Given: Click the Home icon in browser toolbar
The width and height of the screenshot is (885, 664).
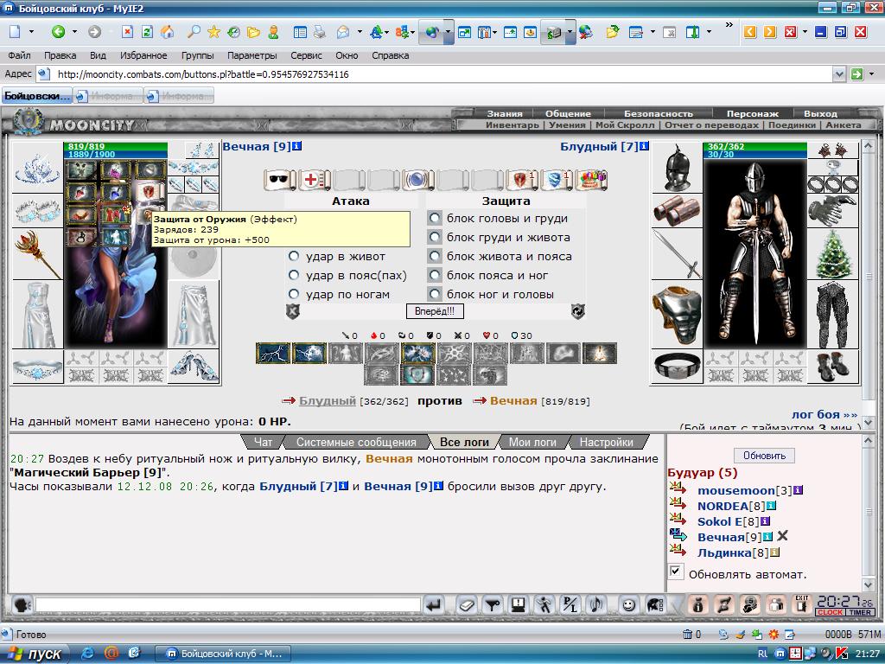Looking at the screenshot, I should click(167, 32).
